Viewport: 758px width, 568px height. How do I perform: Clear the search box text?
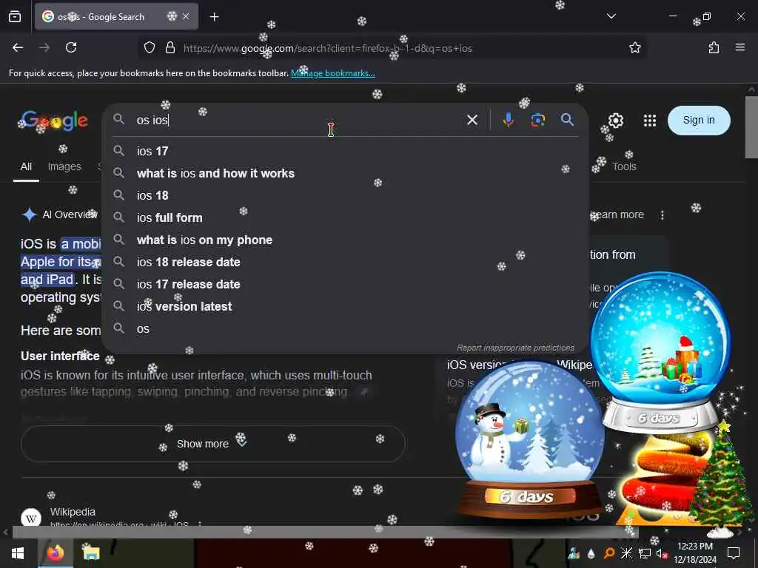pos(472,120)
